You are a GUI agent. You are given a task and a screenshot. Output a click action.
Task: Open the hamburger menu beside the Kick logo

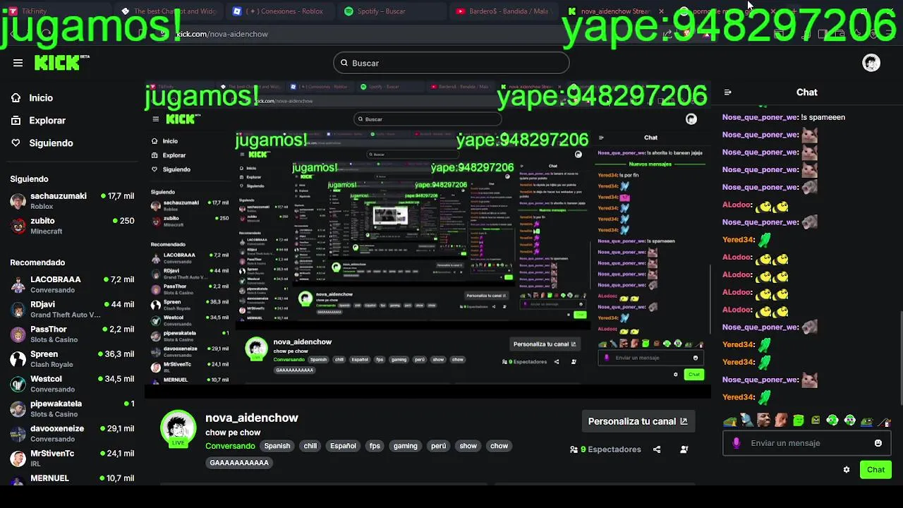18,63
